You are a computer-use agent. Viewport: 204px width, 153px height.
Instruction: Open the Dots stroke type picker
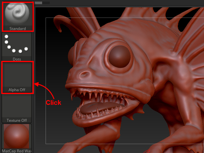(17, 46)
